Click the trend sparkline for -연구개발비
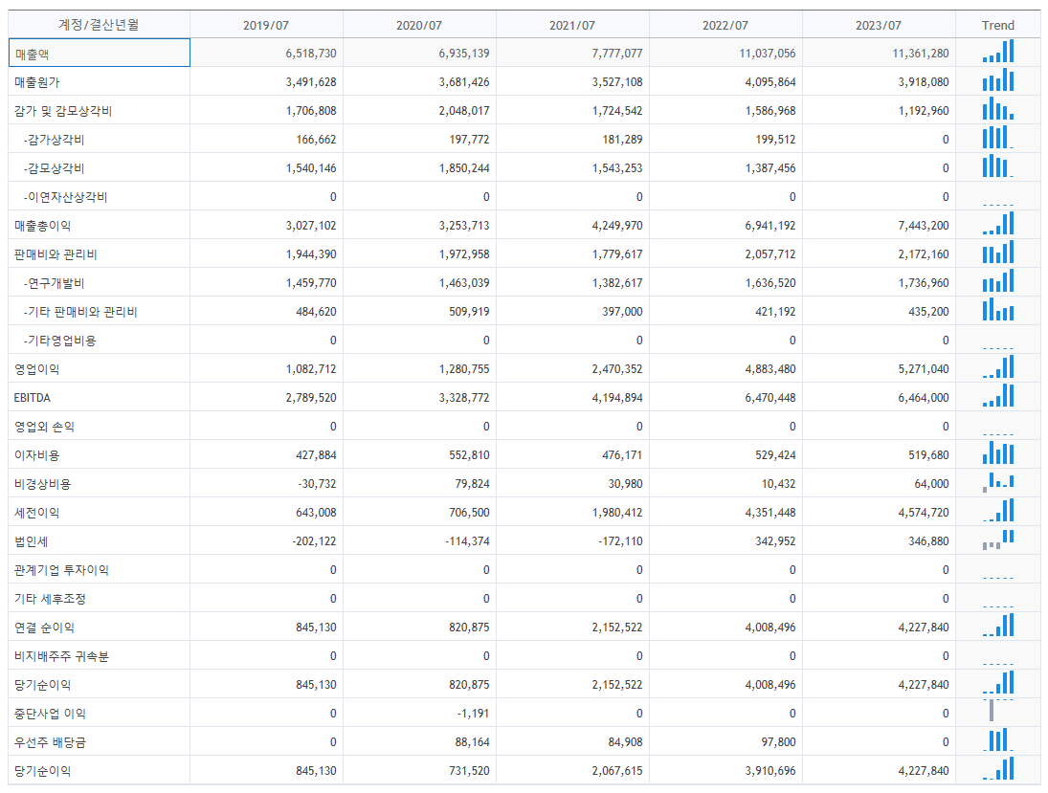1048x793 pixels. 998,281
